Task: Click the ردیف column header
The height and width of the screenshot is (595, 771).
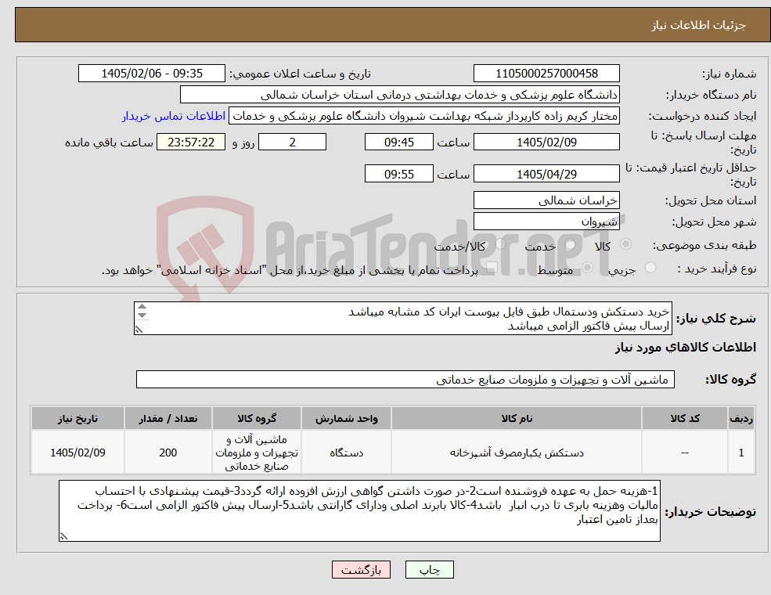Action: coord(741,419)
